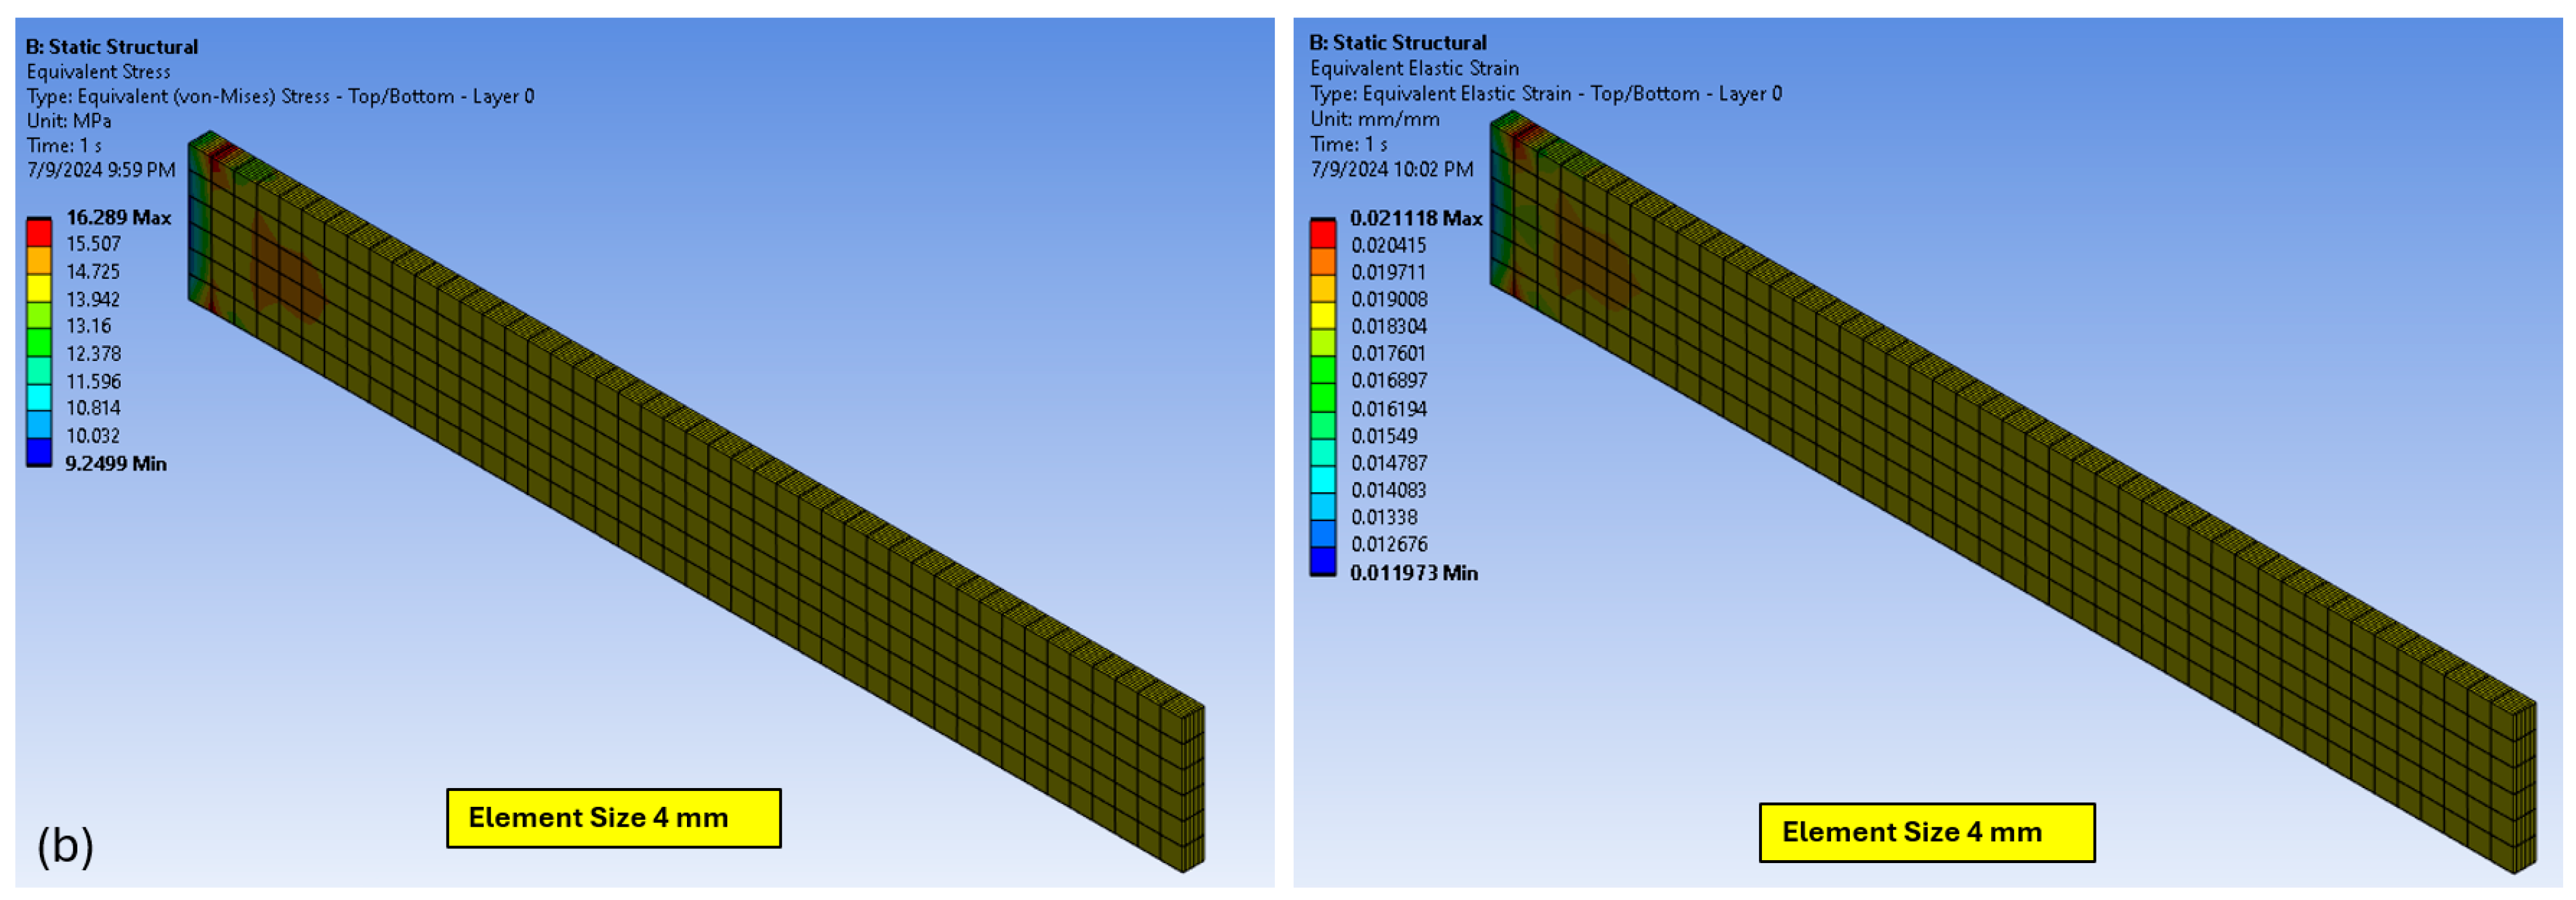Select the 9.2499 Min legend value
2576x900 pixels.
115,464
